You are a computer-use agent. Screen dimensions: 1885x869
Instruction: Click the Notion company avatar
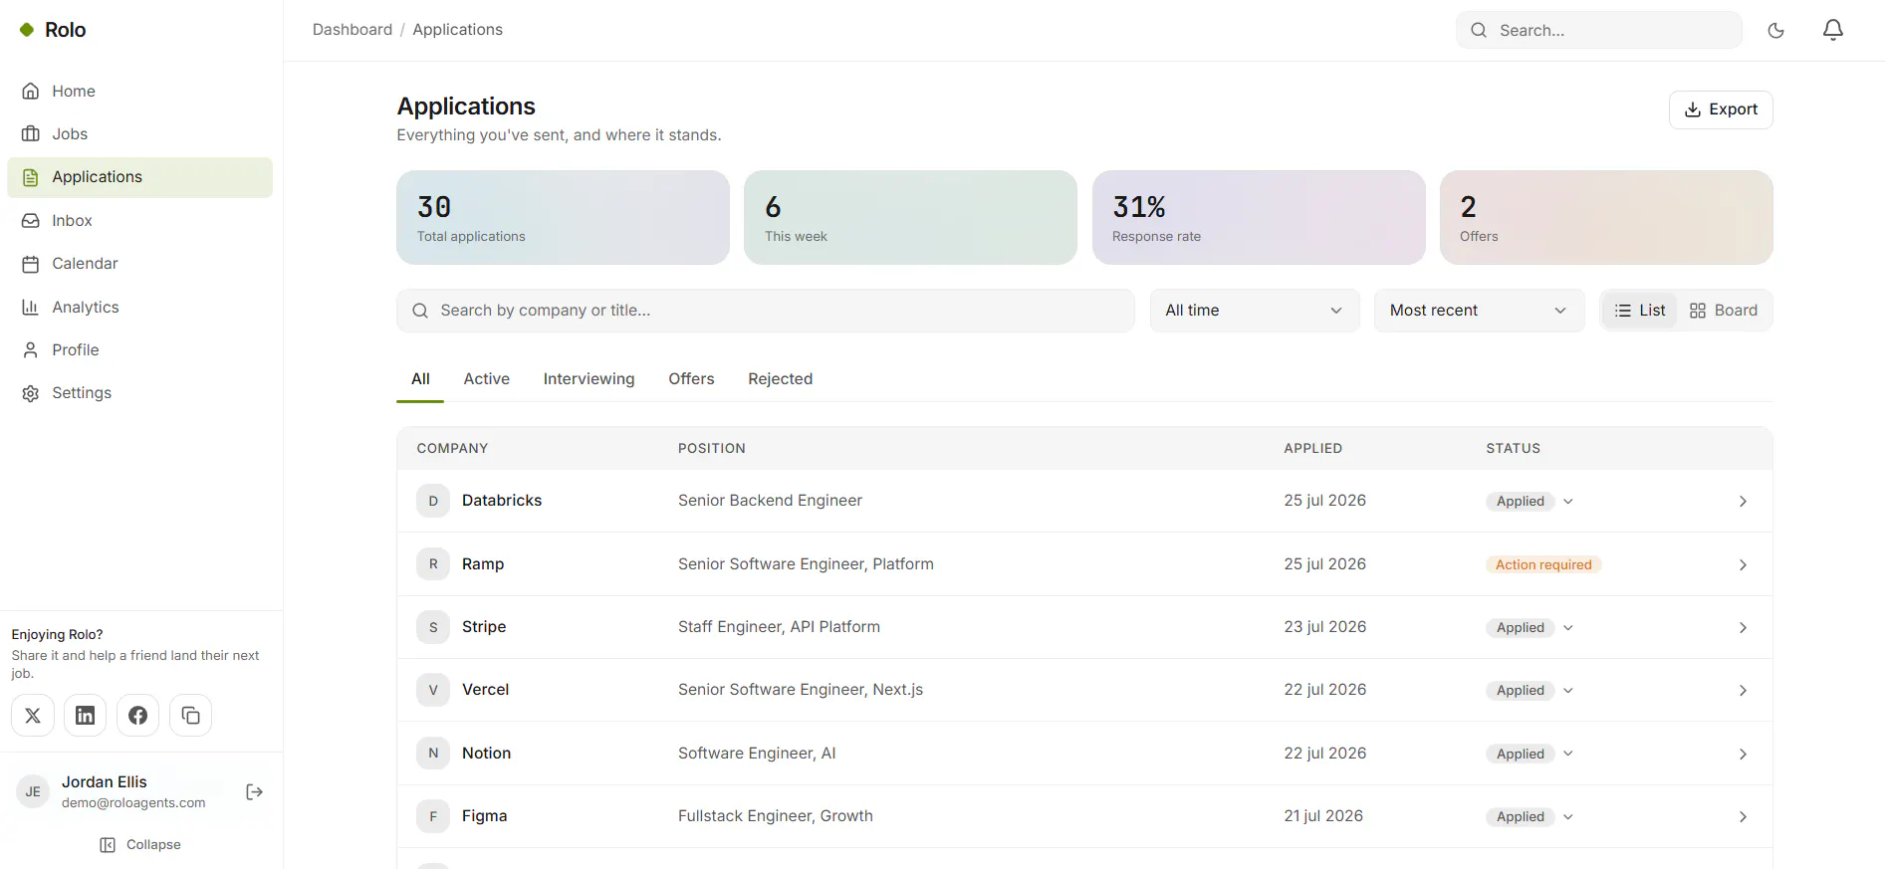coord(433,754)
